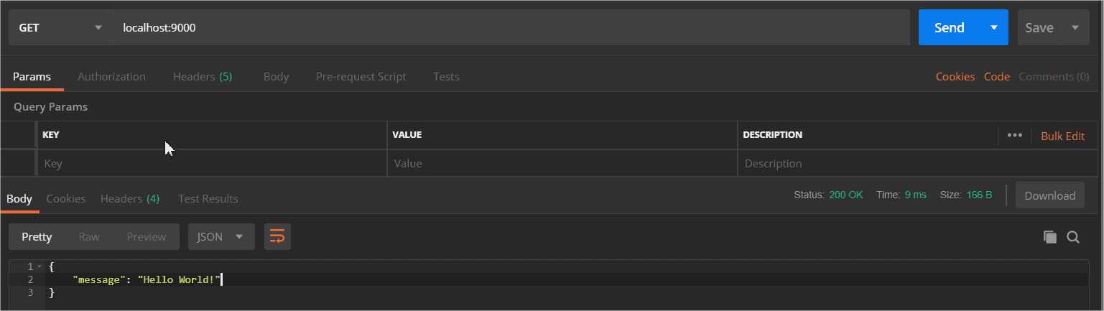
Task: Select the Pre-request Script tab
Action: 361,77
